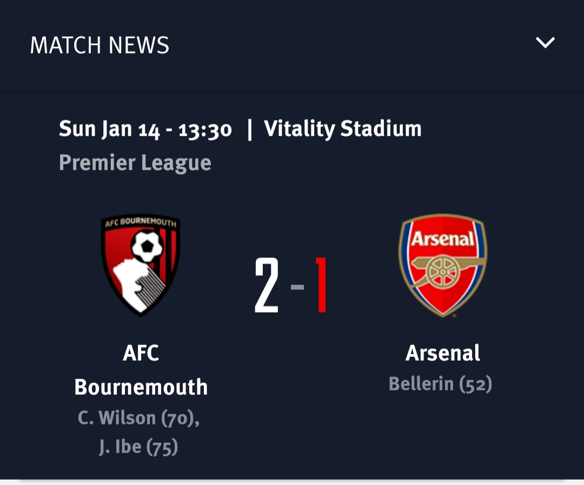This screenshot has height=485, width=584.
Task: Tap the Arsenal club crest
Action: click(x=443, y=265)
